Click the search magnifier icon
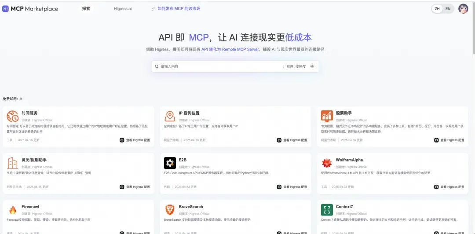475x234 pixels. (x=157, y=66)
